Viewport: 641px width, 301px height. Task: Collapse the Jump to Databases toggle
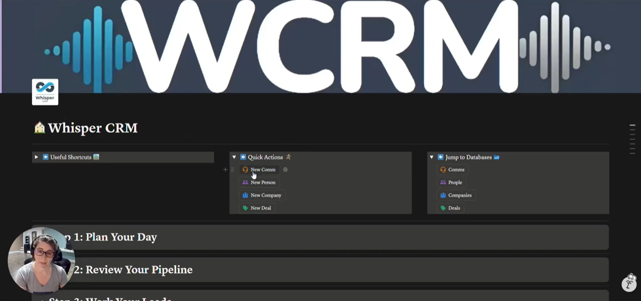coord(432,157)
